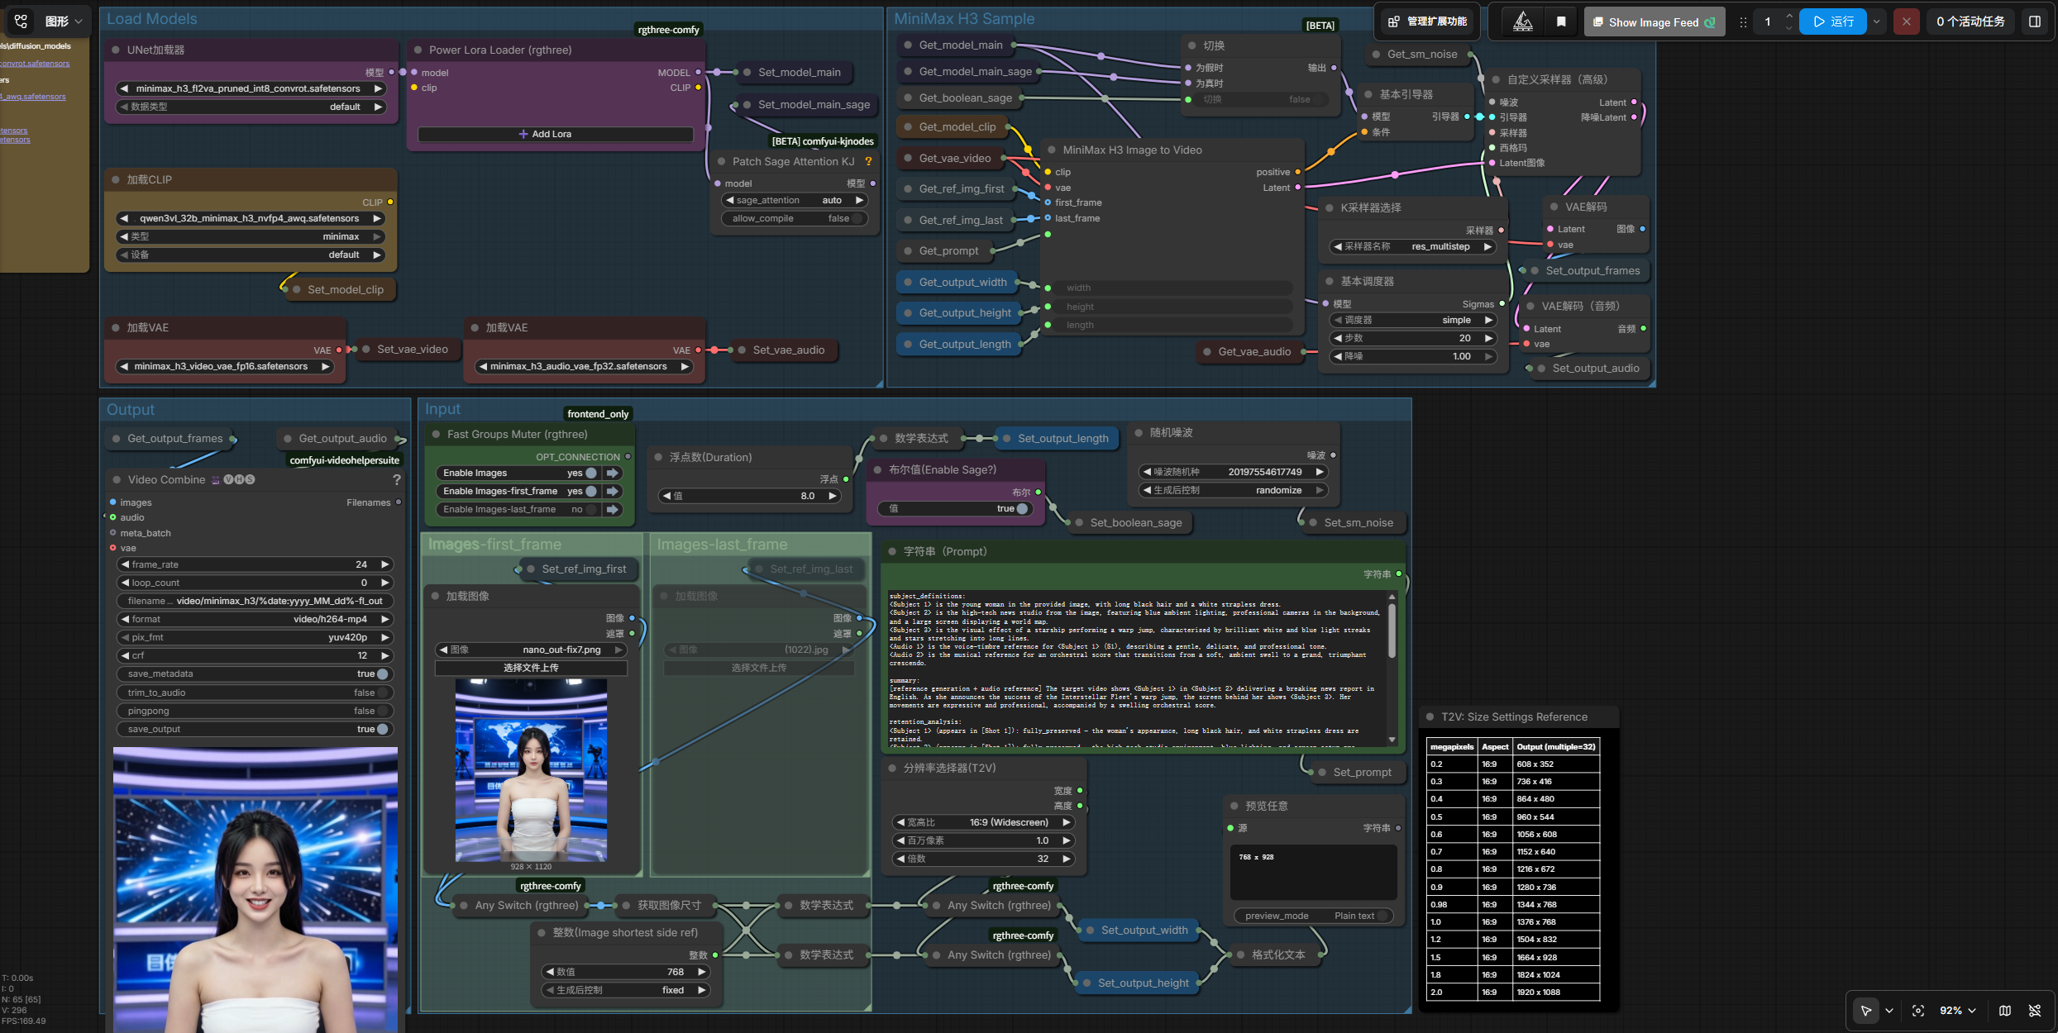
Task: Toggle Enable Images-last_frame switch
Action: click(x=591, y=510)
